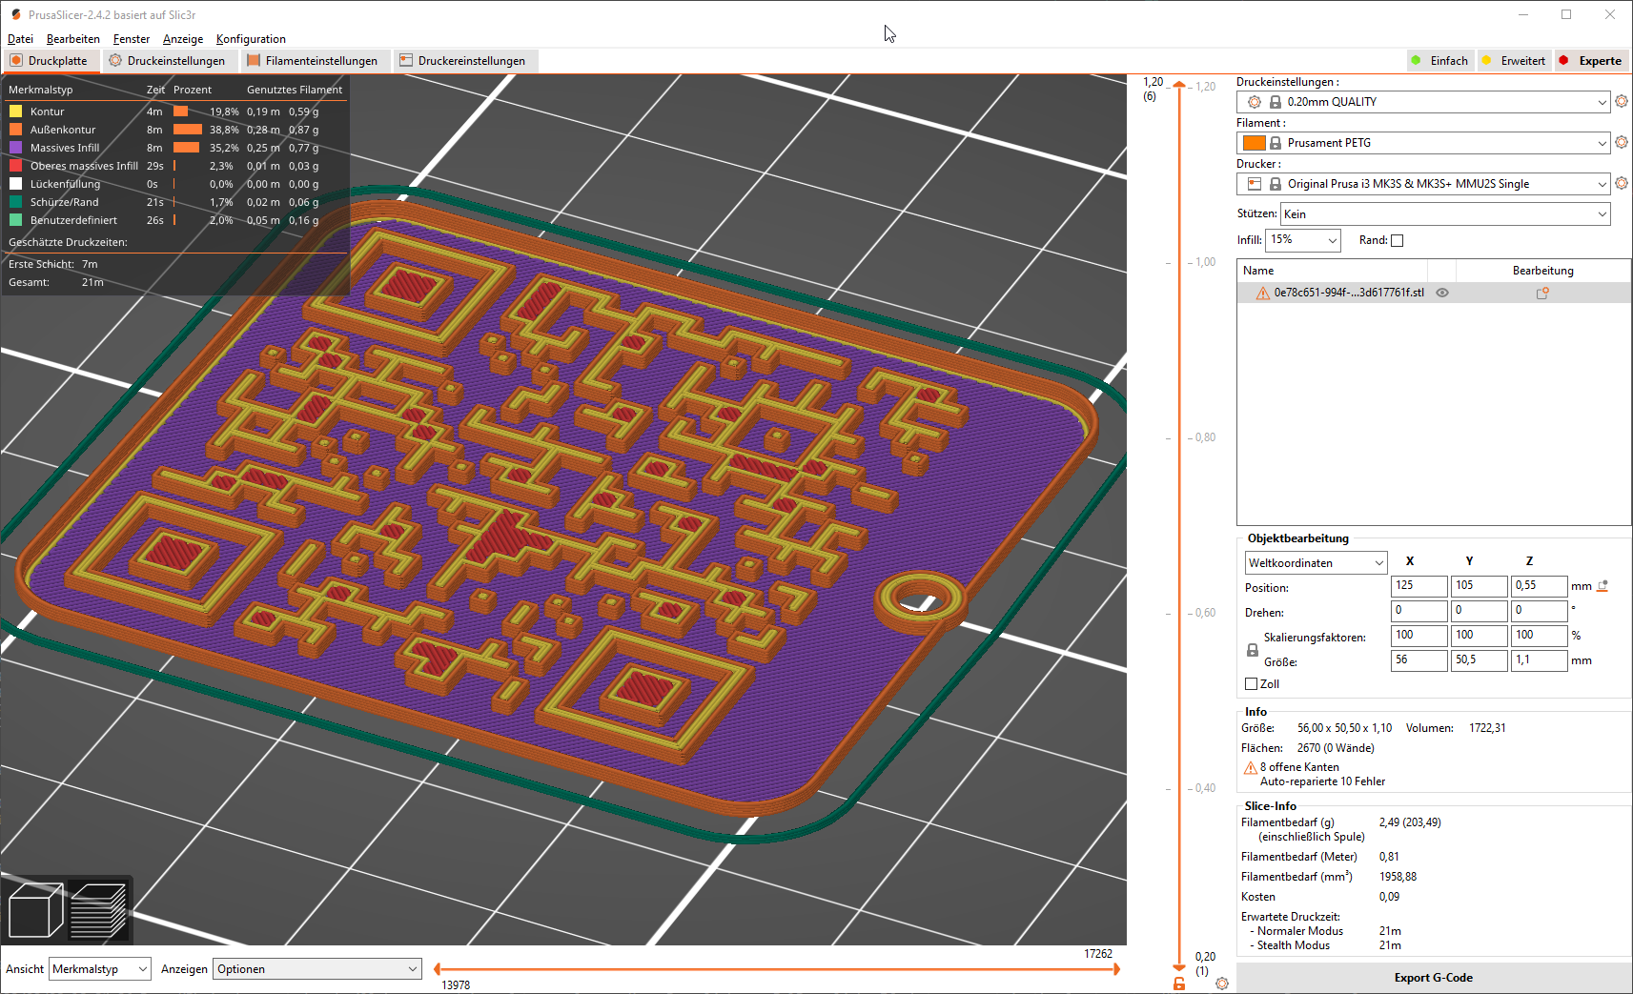Open the Anzeige menu
The height and width of the screenshot is (994, 1633).
183,39
